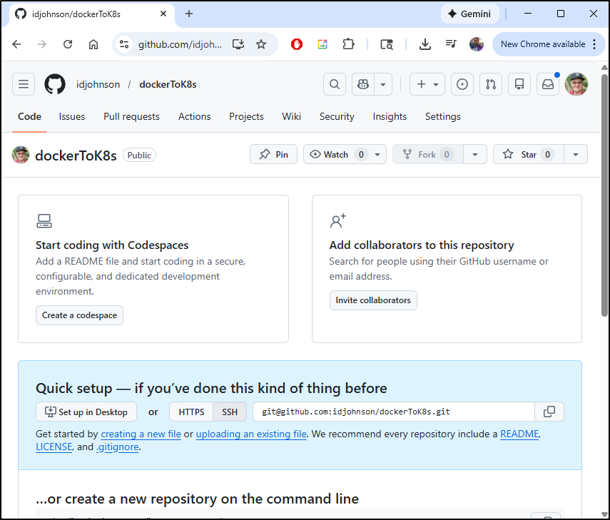This screenshot has height=520, width=610.
Task: Open the Copilot chat icon
Action: pyautogui.click(x=363, y=84)
